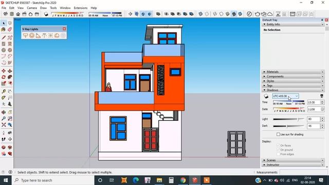
Task: Select the Rotate tool
Action: click(x=4, y=77)
